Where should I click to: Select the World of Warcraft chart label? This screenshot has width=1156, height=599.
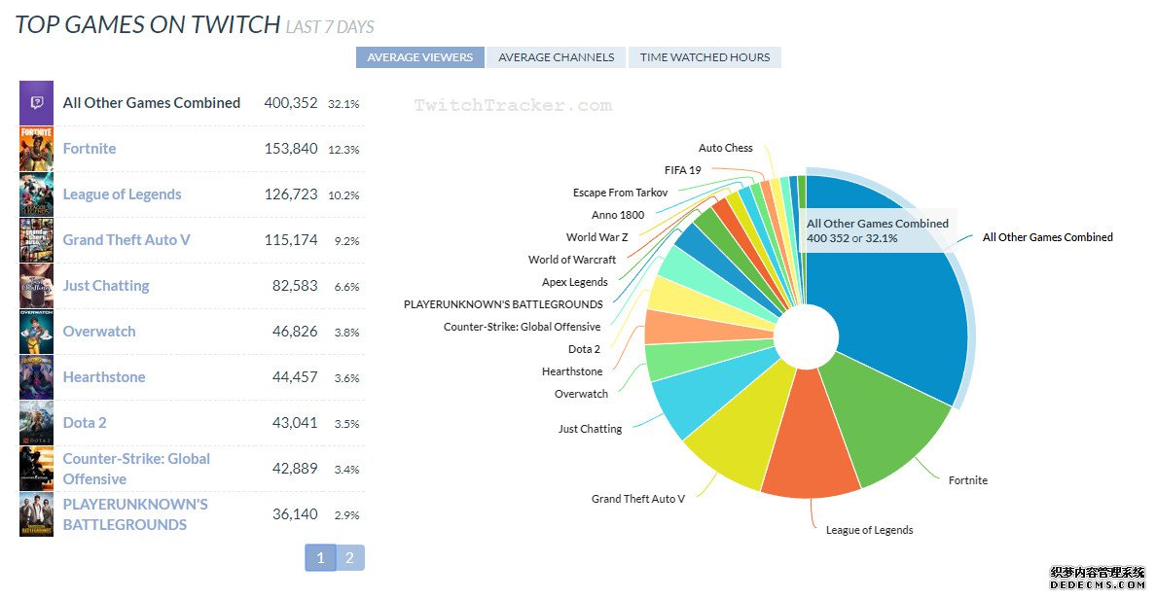click(x=572, y=260)
